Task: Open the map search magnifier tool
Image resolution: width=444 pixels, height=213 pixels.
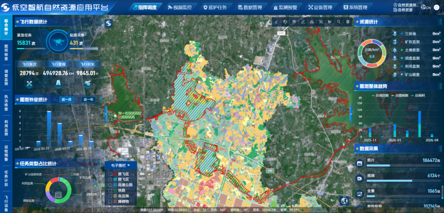Action: tap(338, 22)
